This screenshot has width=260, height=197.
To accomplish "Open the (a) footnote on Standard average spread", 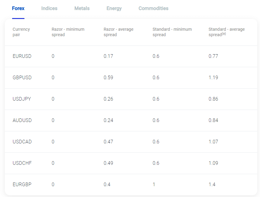I will [x=224, y=34].
